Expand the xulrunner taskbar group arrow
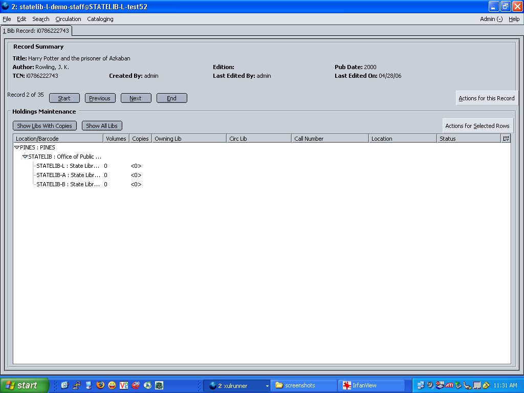The height and width of the screenshot is (393, 524). pyautogui.click(x=267, y=385)
